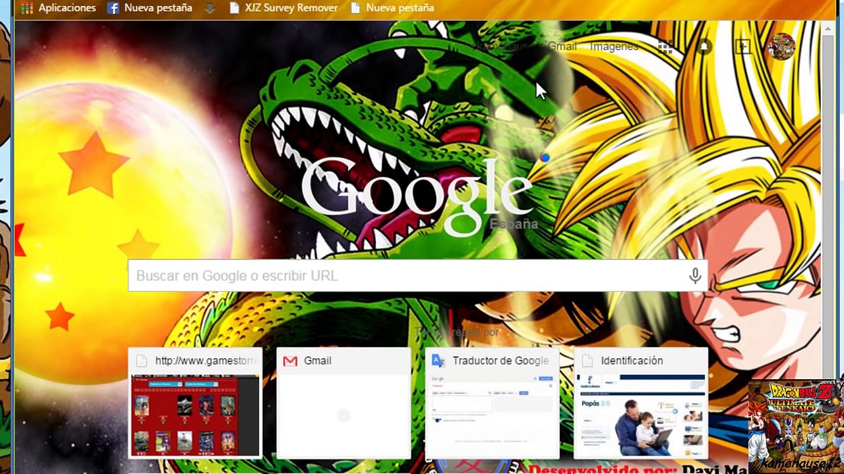Open the Traductor de Google tile
Screen dimensions: 844x474
pos(492,403)
